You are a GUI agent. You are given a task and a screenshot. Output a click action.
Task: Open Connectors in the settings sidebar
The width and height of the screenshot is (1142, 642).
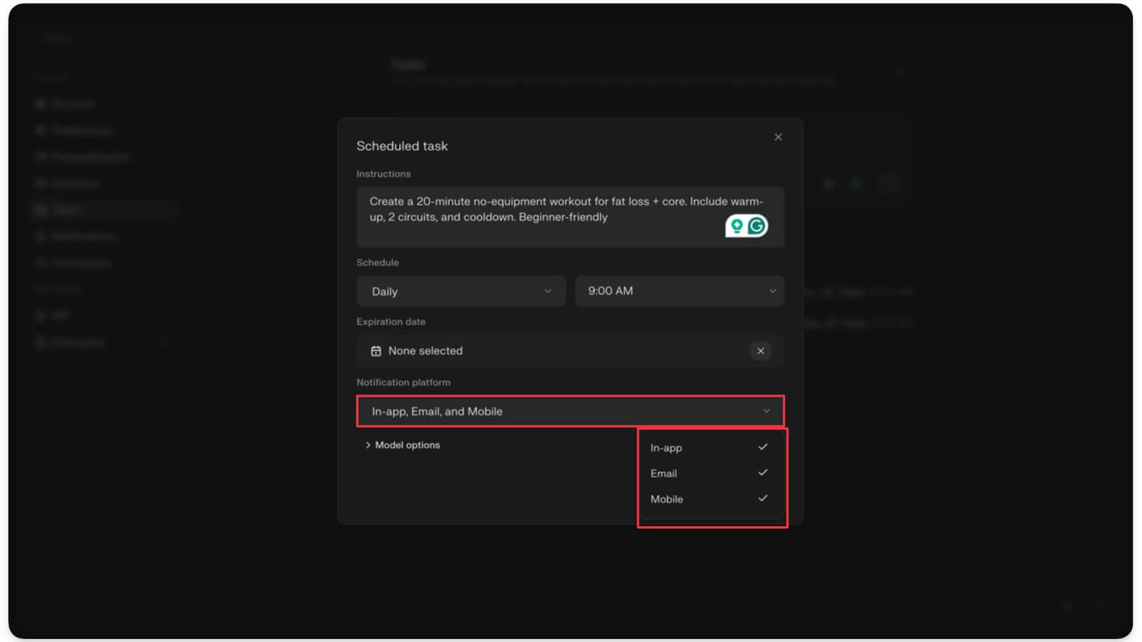coord(81,263)
